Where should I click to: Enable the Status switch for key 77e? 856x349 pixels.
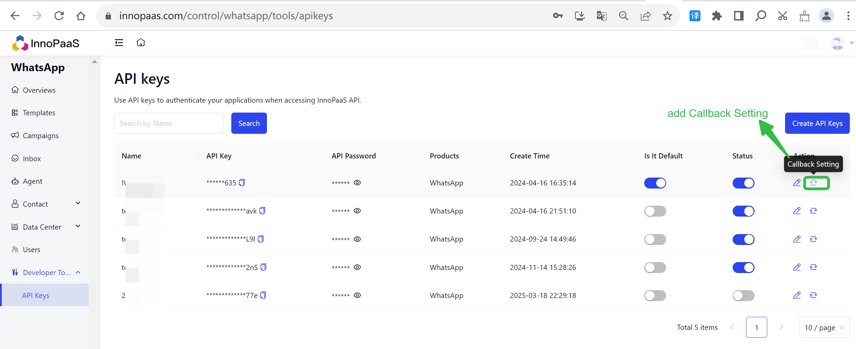(x=744, y=296)
